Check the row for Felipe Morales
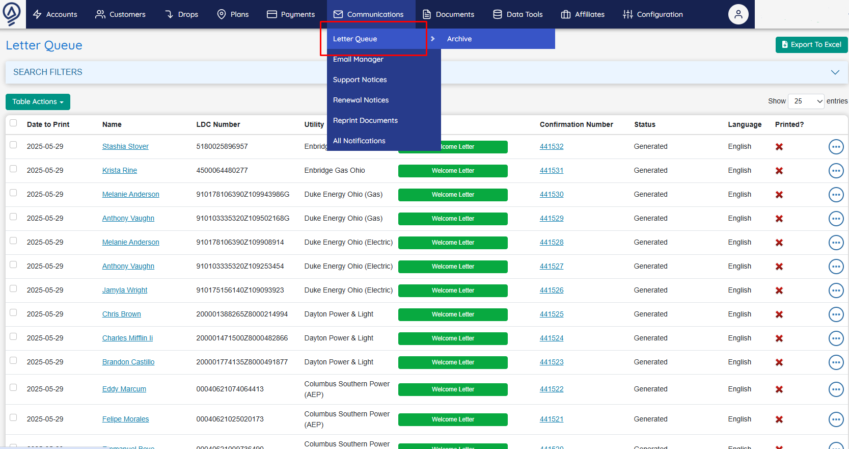This screenshot has height=449, width=849. click(x=13, y=417)
